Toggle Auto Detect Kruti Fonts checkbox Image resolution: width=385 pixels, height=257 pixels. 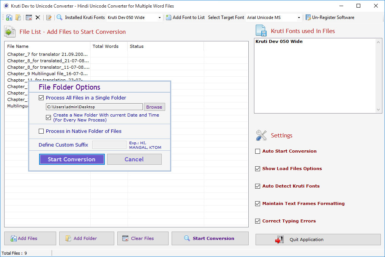pos(257,186)
